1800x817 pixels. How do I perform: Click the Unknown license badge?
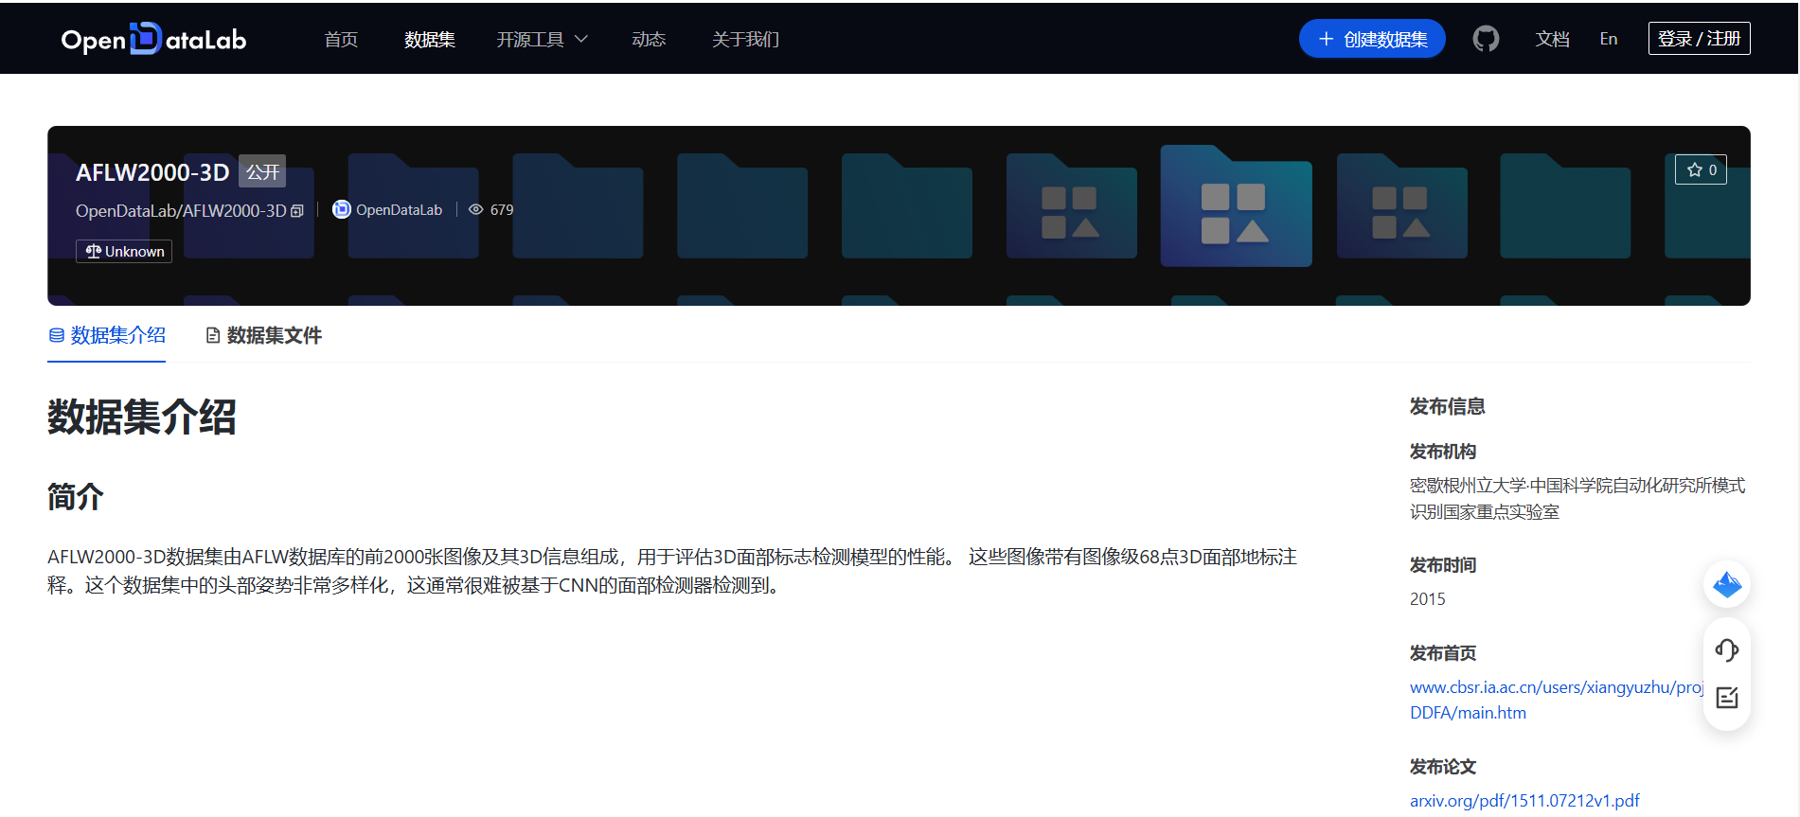coord(124,251)
